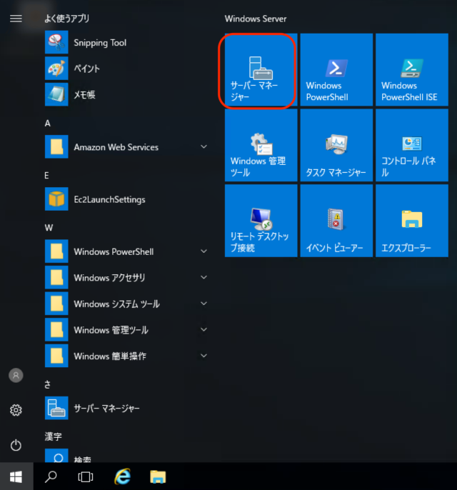Expand the Amazon Web Services folder chevron

pos(204,146)
